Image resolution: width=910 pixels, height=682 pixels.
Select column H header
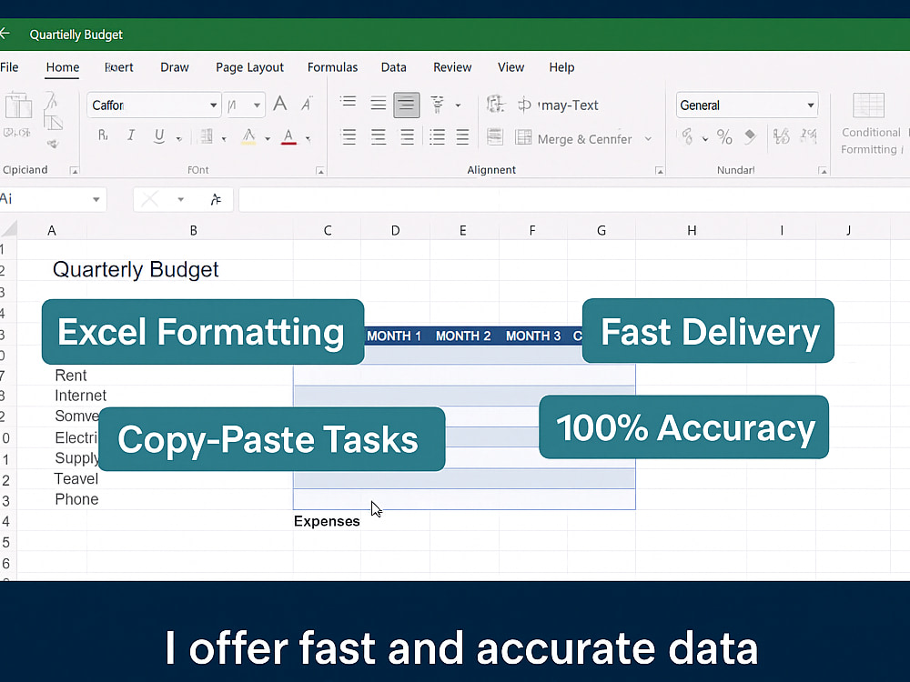click(692, 230)
